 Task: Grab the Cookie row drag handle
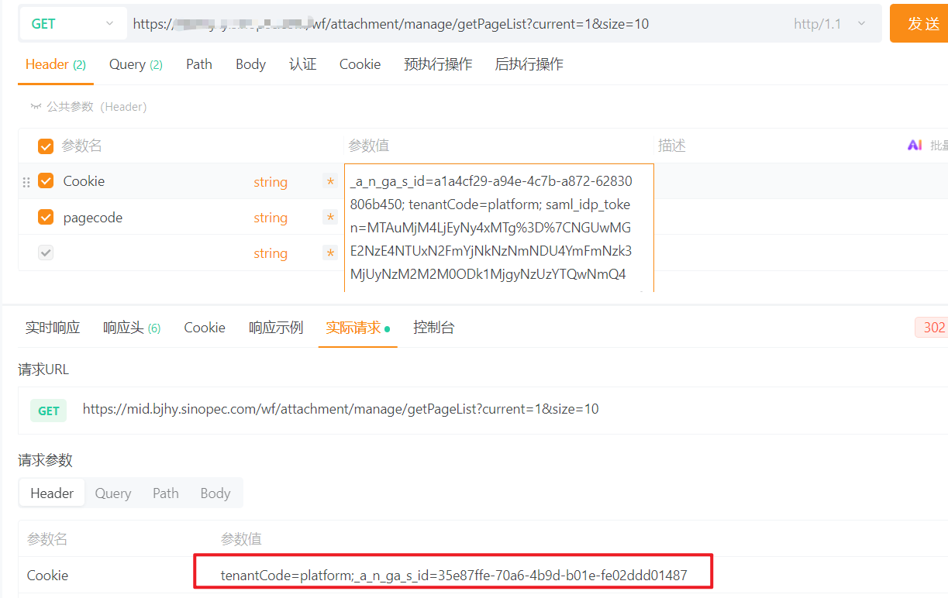[x=26, y=182]
